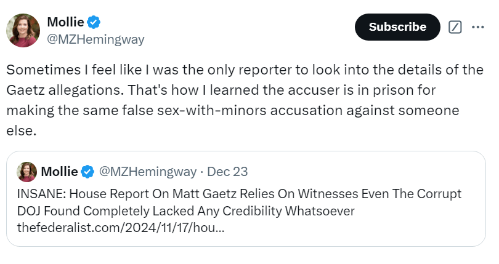Viewport: 499px width, 264px height.
Task: Click the @MZHemingway handle inside quoted post
Action: [147, 170]
